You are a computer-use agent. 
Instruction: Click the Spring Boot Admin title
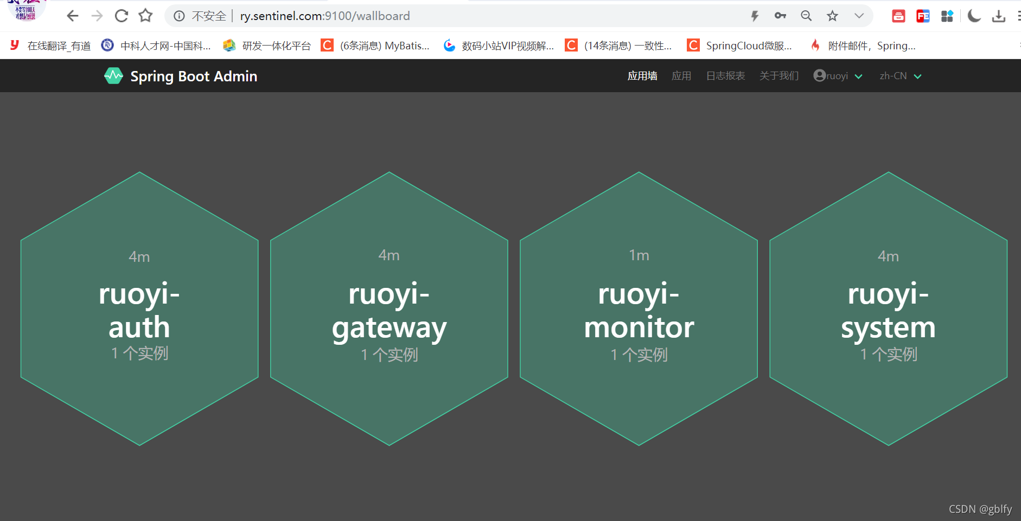(194, 76)
